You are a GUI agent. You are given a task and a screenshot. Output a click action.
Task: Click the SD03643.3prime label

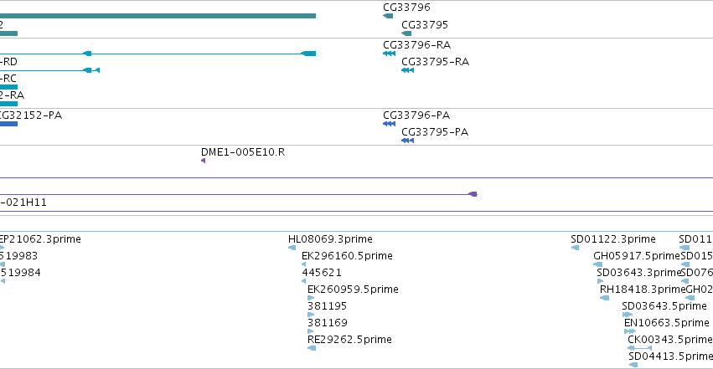pos(639,273)
